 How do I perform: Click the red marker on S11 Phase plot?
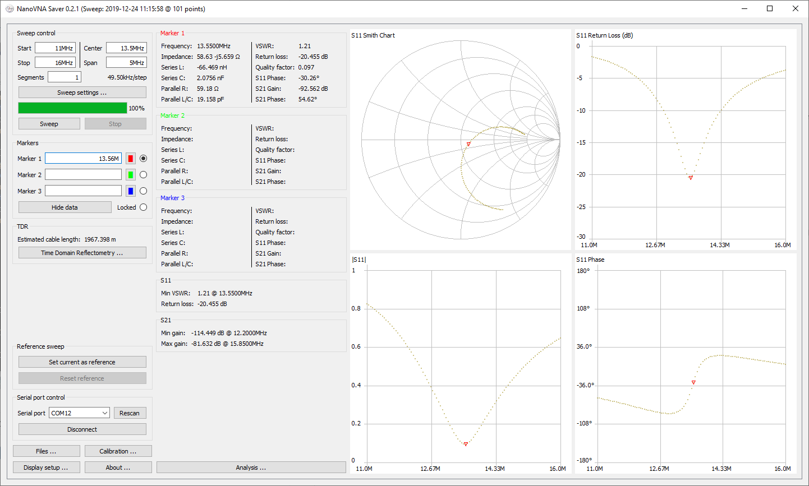point(693,383)
